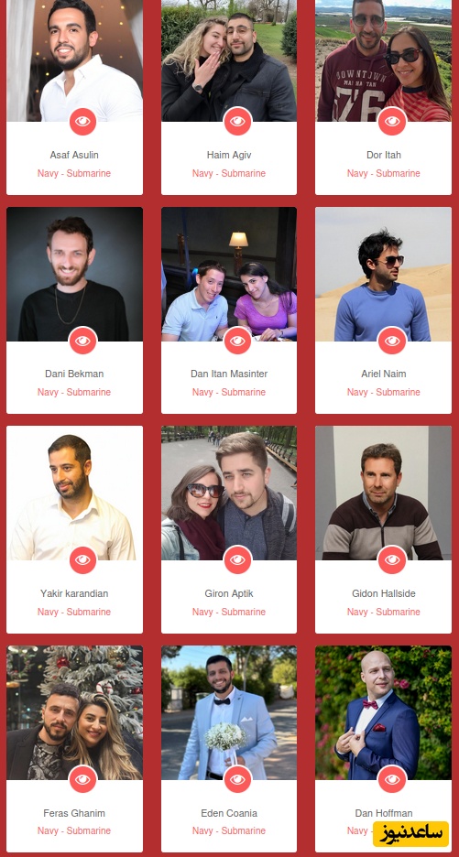Open Dani Bekman's portrait photo
This screenshot has height=857, width=459.
(74, 274)
